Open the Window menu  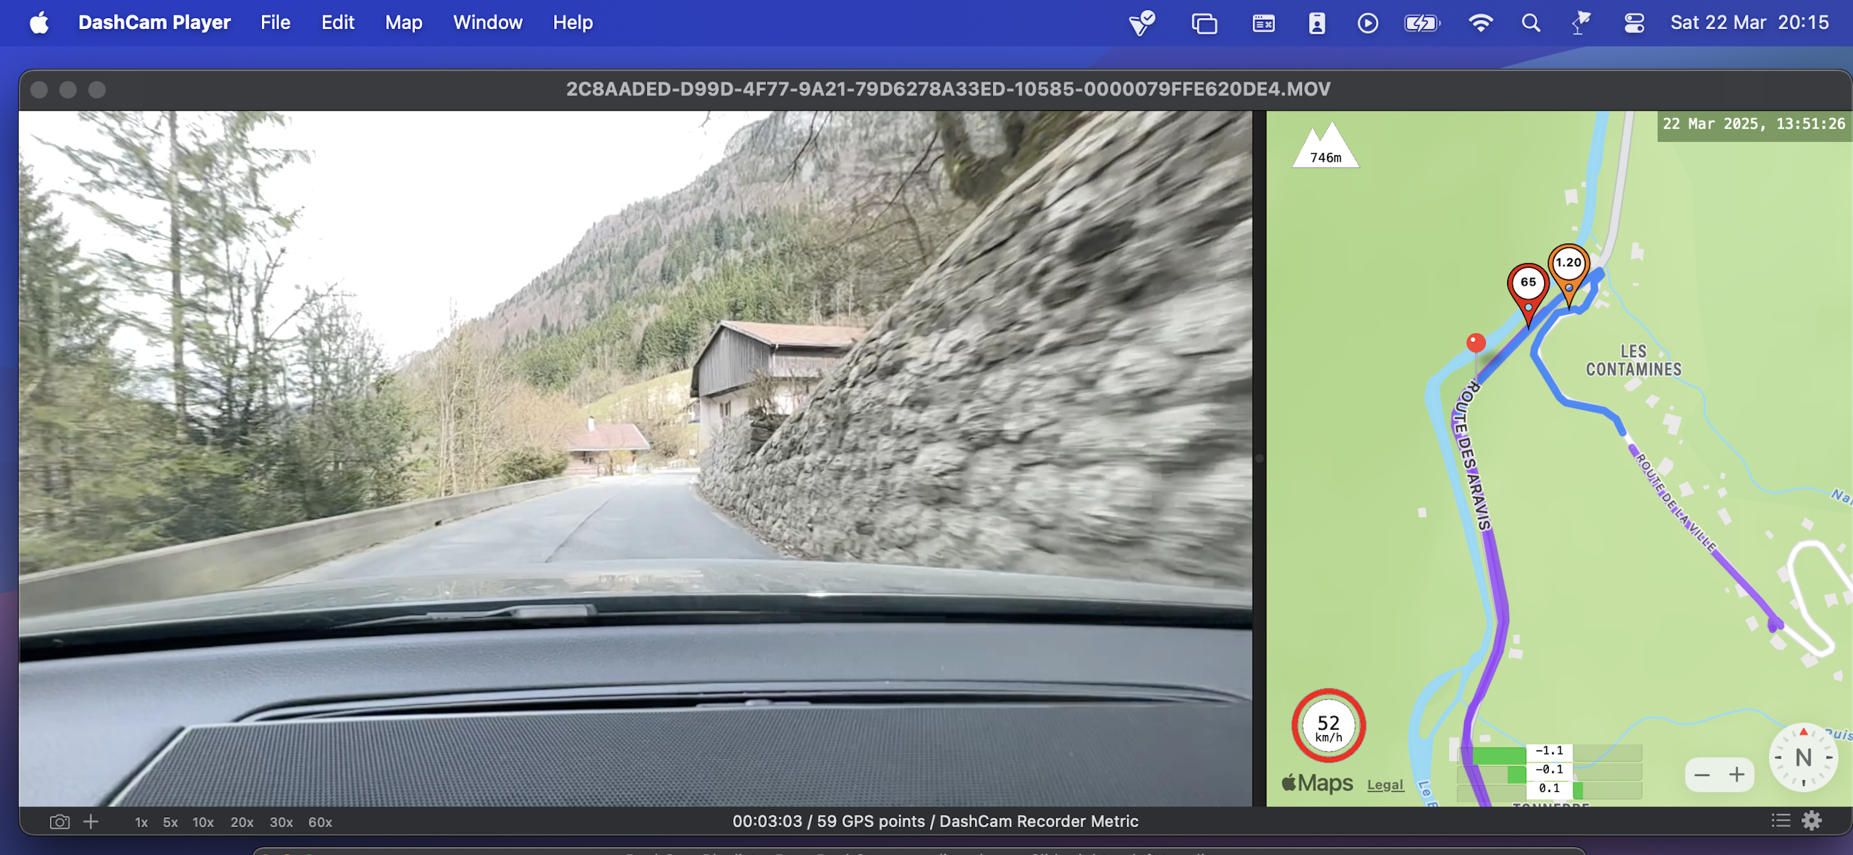pyautogui.click(x=487, y=23)
